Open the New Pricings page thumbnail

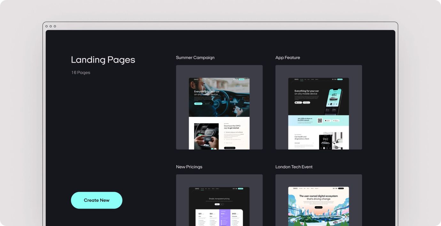click(x=219, y=200)
